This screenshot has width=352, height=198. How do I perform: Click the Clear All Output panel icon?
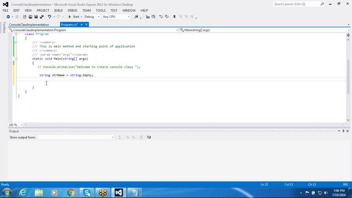point(141,137)
